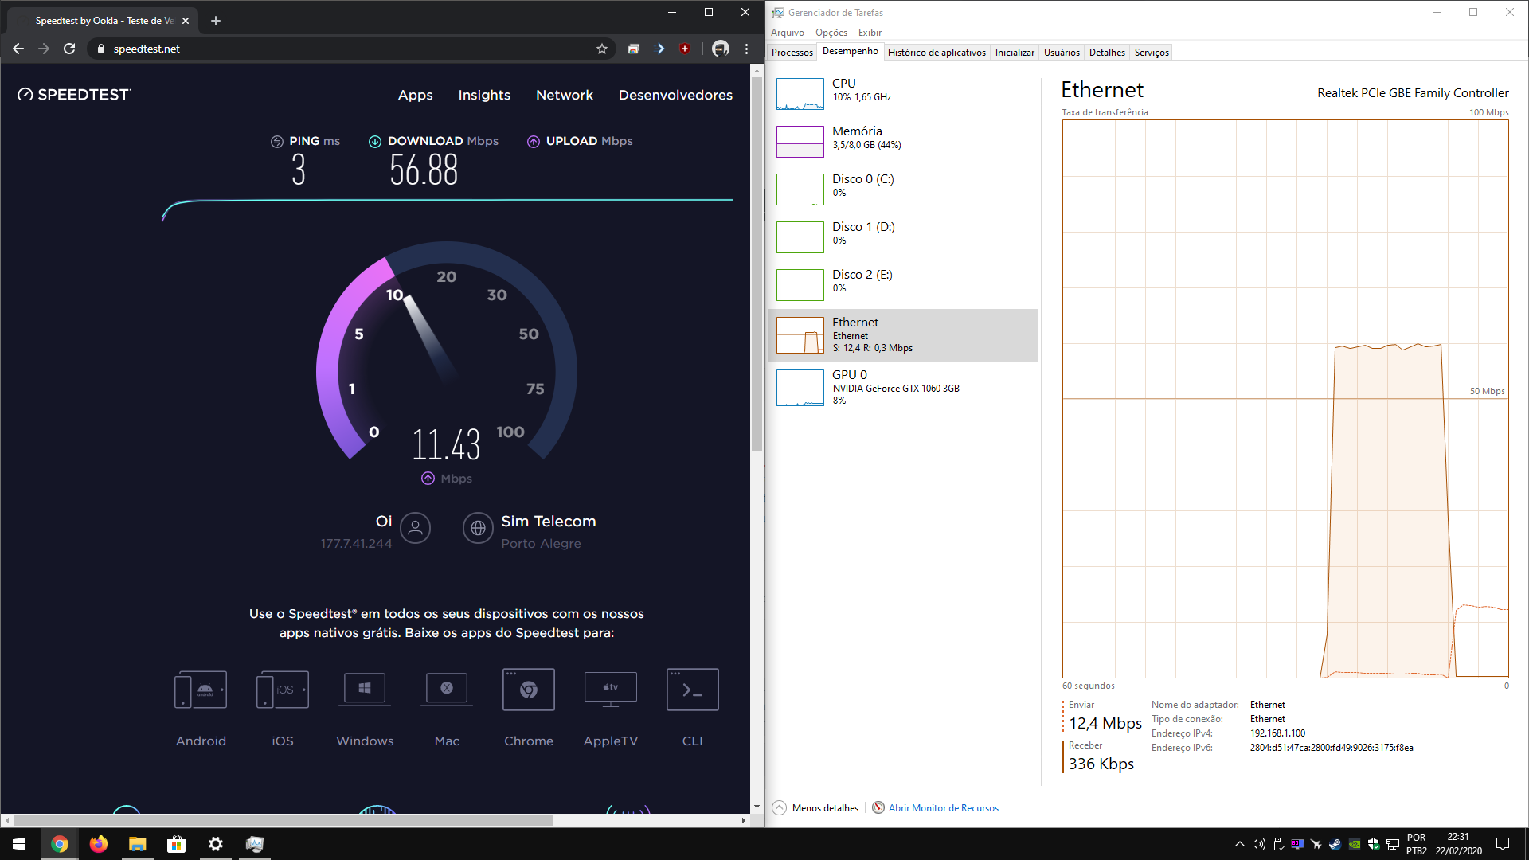The height and width of the screenshot is (860, 1529).
Task: Select Disco 1 (D:) performance item
Action: click(x=903, y=237)
